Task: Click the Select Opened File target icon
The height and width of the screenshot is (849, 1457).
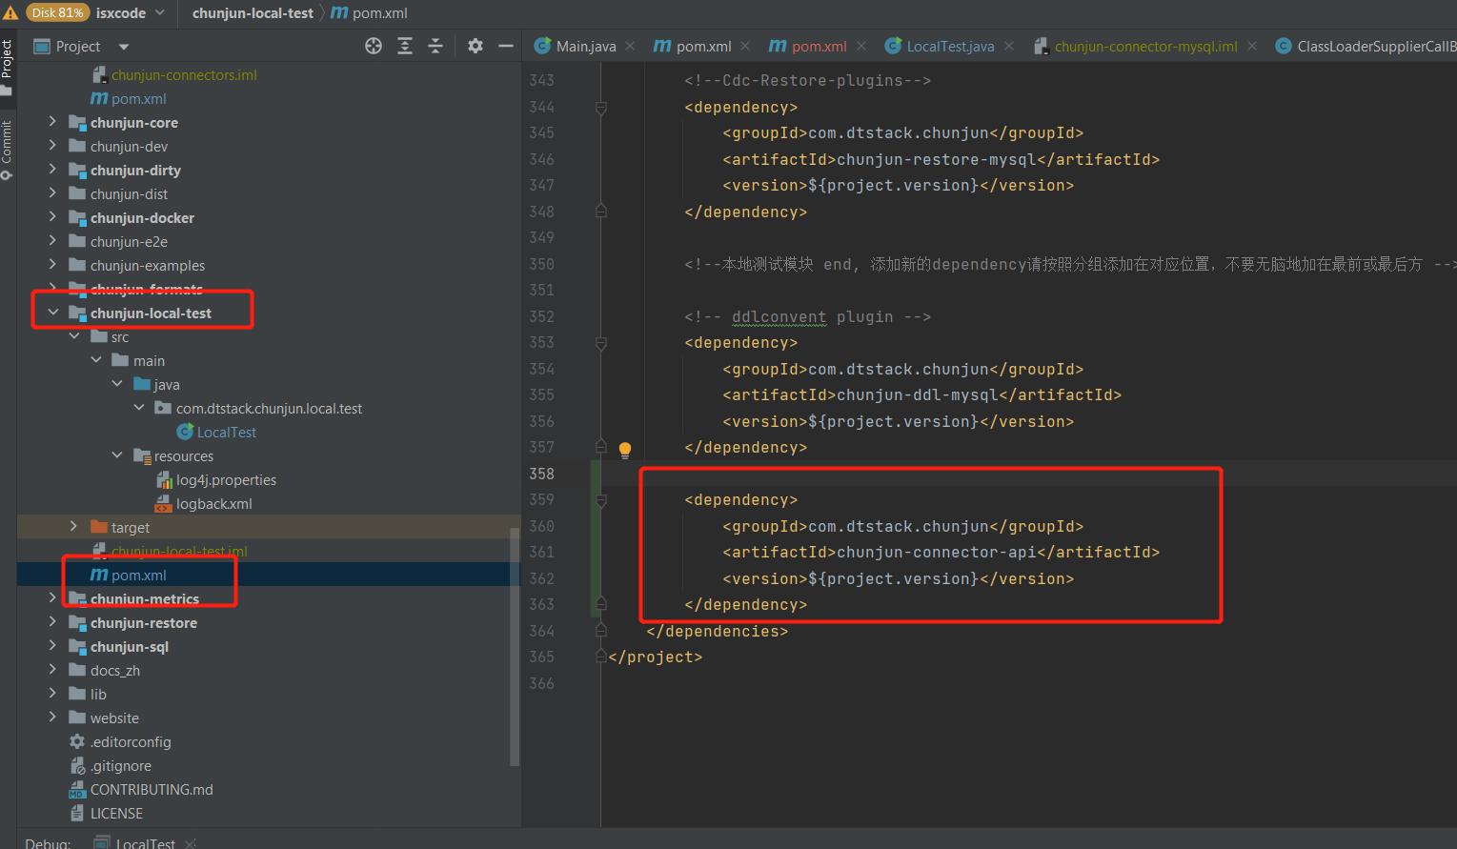Action: pyautogui.click(x=374, y=46)
